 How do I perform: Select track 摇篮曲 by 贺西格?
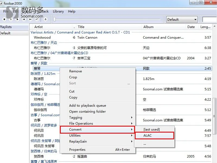pyautogui.click(x=122, y=156)
